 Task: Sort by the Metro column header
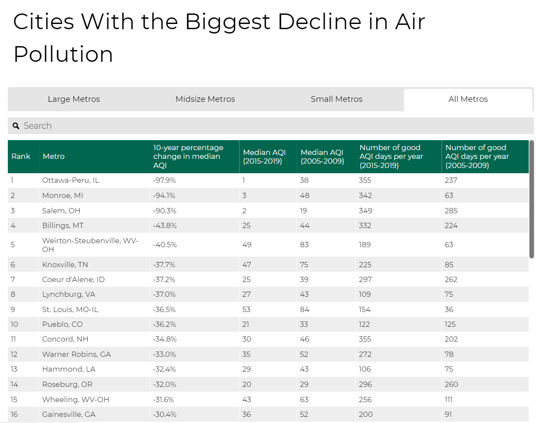(x=54, y=156)
